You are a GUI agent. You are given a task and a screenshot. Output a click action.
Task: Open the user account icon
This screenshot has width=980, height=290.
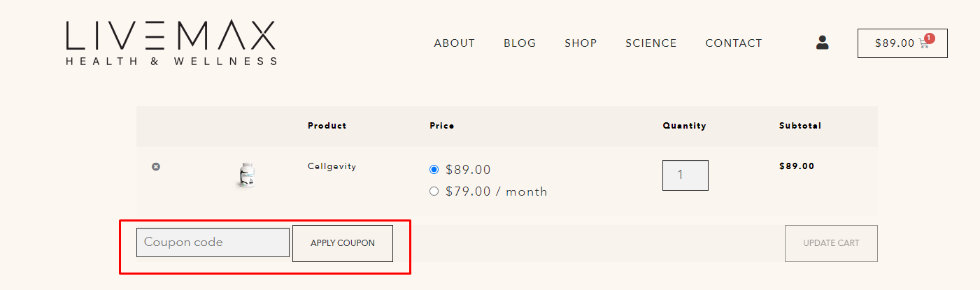click(823, 43)
